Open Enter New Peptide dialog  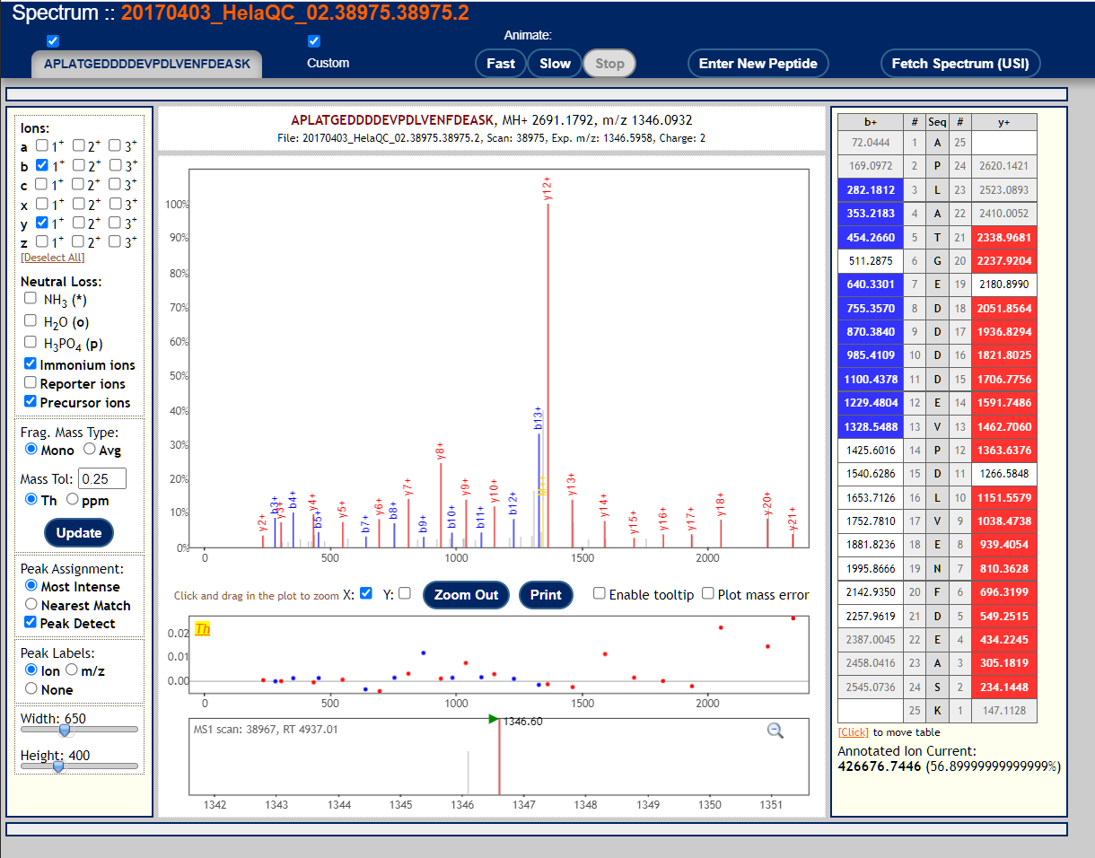click(758, 64)
